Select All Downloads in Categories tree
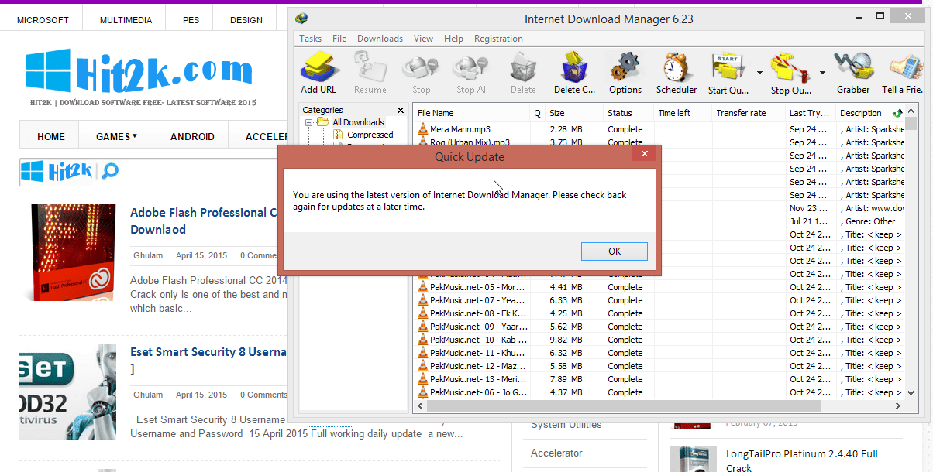 click(358, 122)
